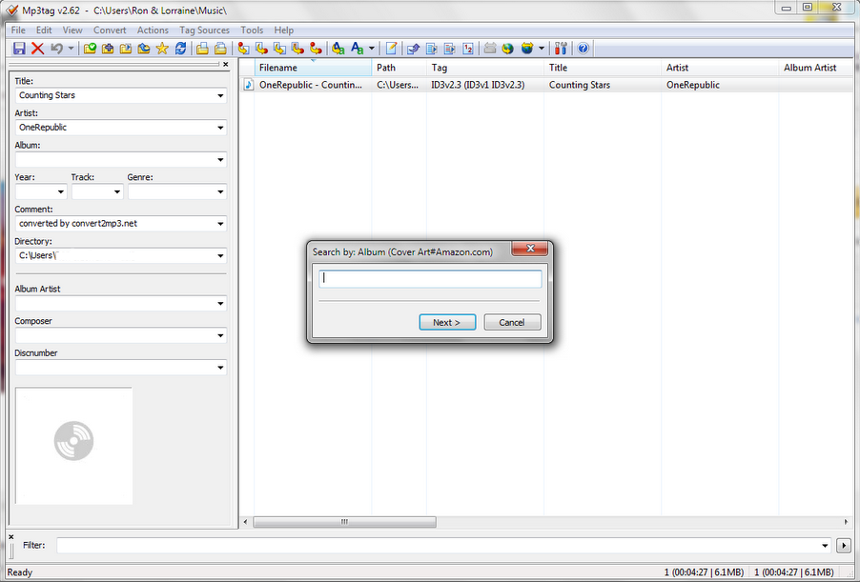Expand the Filter dropdown arrow

(x=825, y=545)
